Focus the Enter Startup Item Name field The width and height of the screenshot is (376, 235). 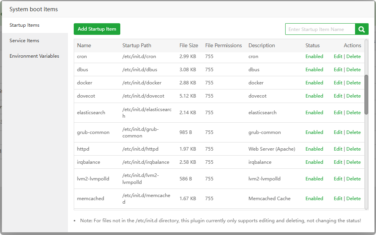(x=320, y=29)
